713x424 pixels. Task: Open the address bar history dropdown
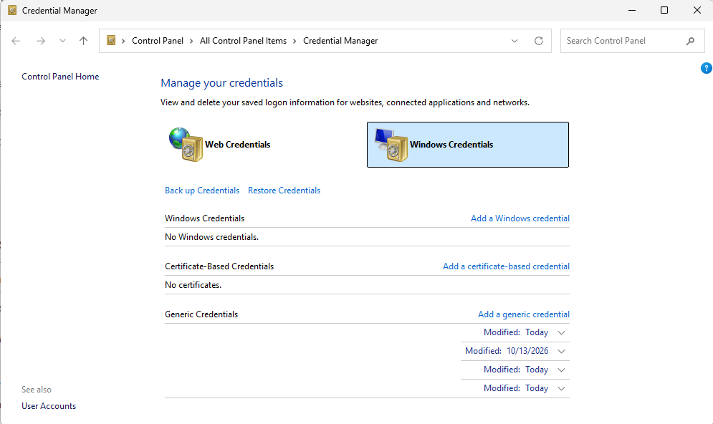515,41
